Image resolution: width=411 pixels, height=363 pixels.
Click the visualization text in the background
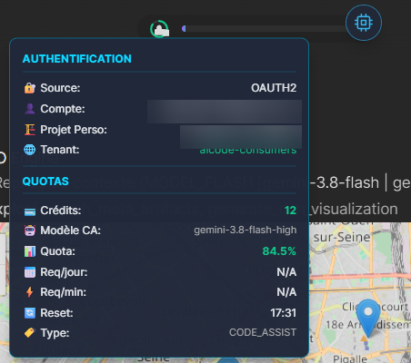click(x=355, y=209)
